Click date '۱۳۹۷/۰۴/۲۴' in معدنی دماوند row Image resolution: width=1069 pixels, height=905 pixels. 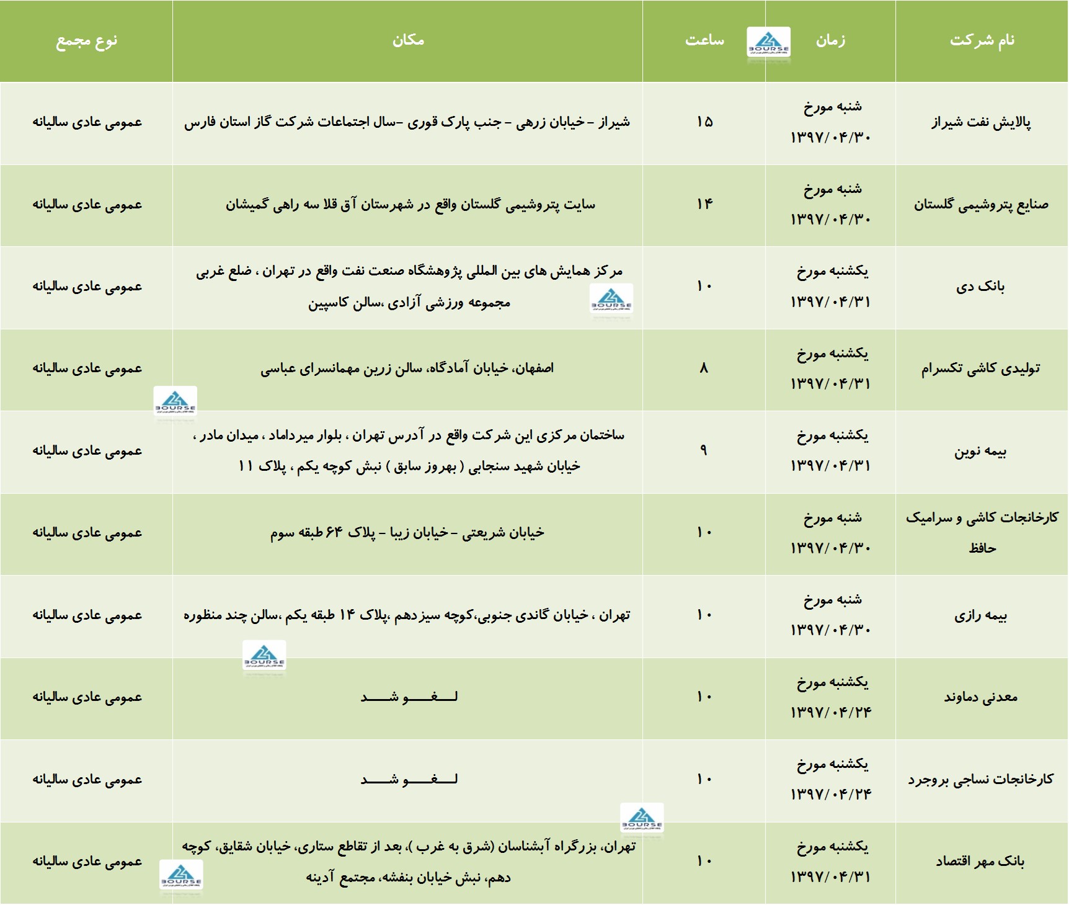831,712
